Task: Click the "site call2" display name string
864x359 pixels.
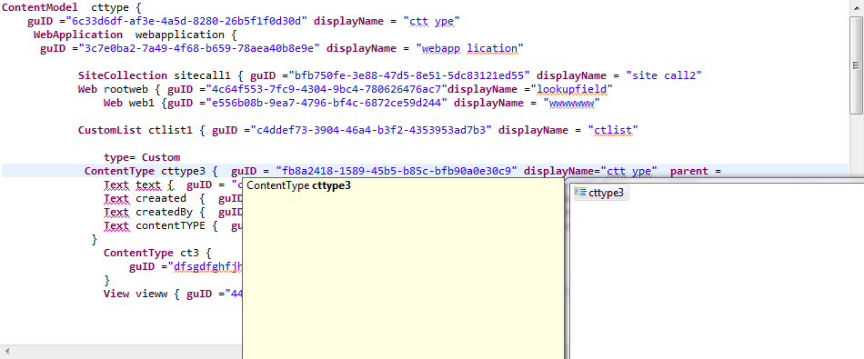Action: (x=663, y=75)
